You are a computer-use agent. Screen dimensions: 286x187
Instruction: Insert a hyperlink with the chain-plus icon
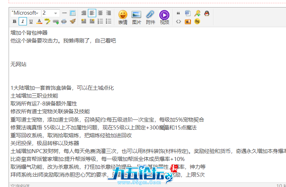(x=56, y=21)
